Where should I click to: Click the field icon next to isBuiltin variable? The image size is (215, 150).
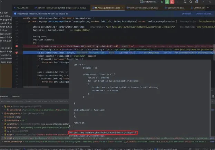[x=5, y=117]
